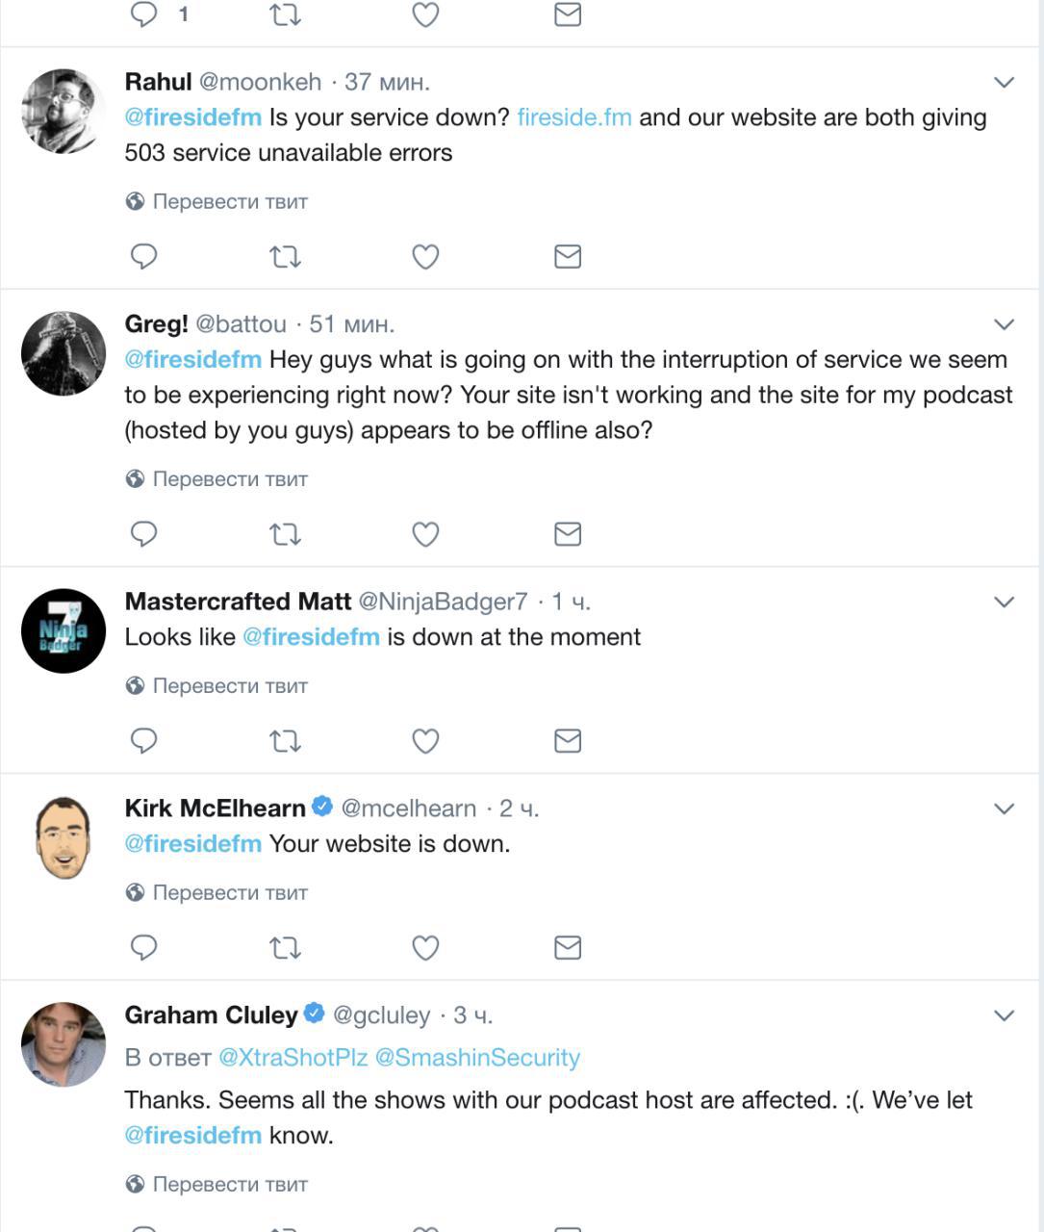The width and height of the screenshot is (1044, 1232).
Task: Like Kirk McElhearn's tweet
Action: tap(425, 947)
